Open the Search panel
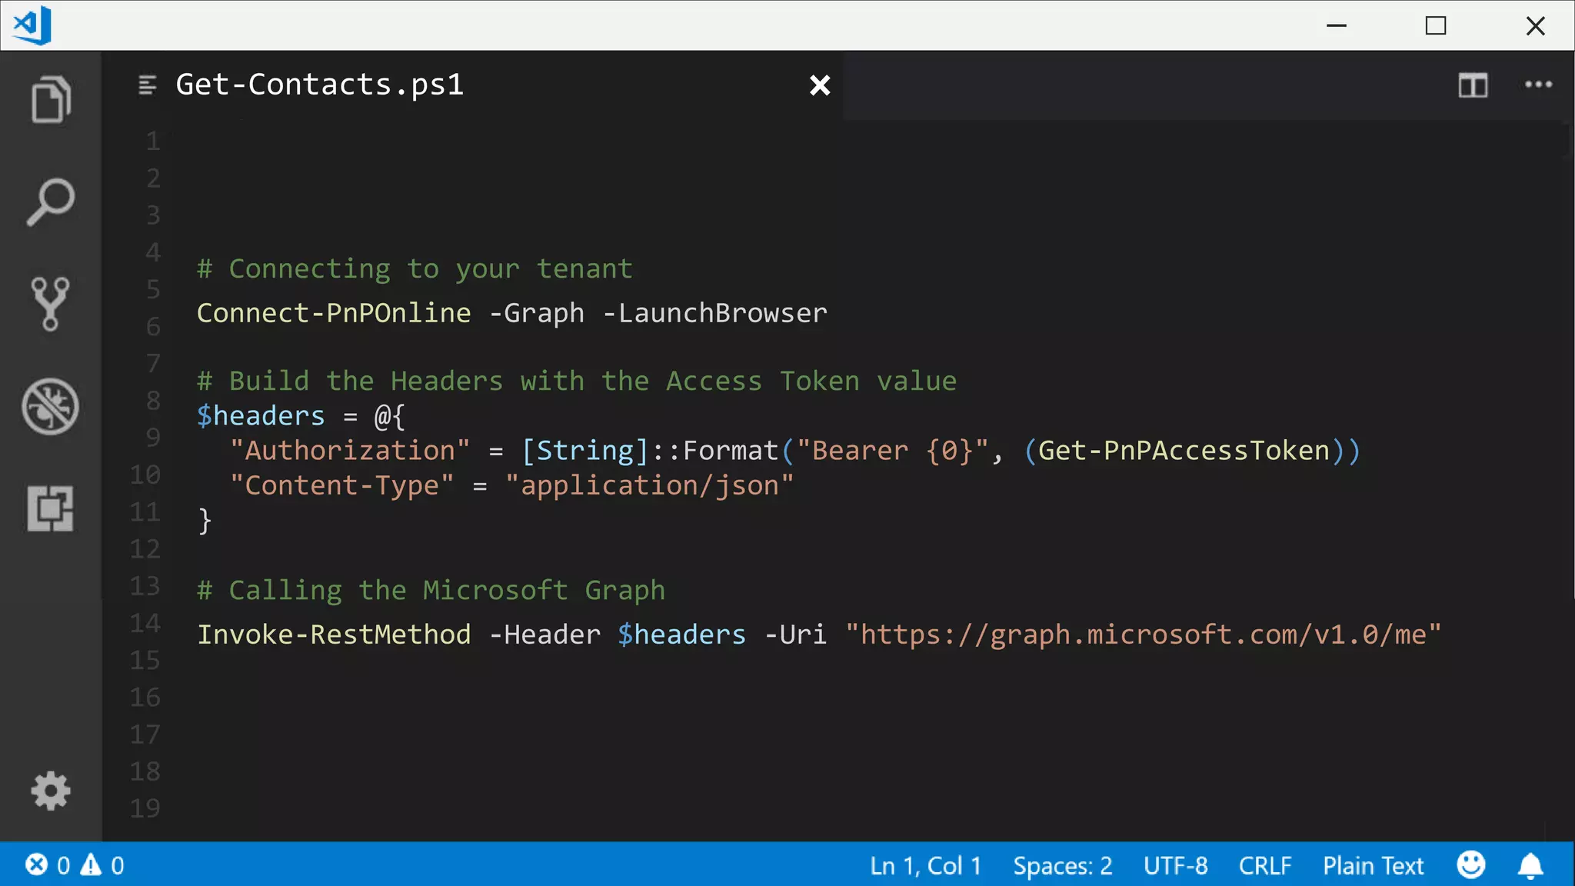The height and width of the screenshot is (886, 1575). click(x=51, y=202)
